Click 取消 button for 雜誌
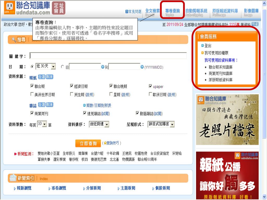The width and height of the screenshot is (267, 200). click(x=50, y=105)
